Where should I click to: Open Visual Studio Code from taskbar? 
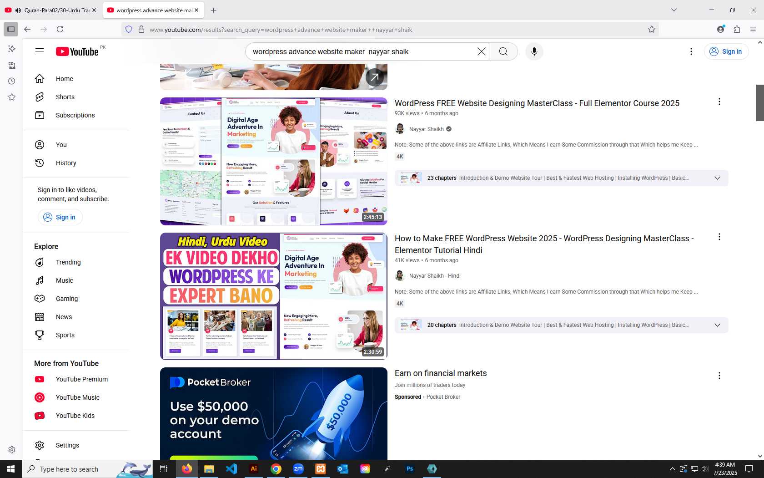(x=231, y=469)
